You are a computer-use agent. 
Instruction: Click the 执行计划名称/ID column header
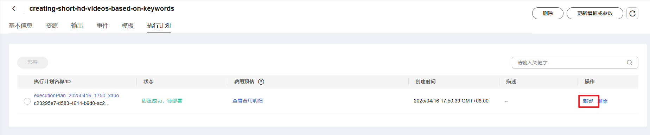pyautogui.click(x=52, y=81)
